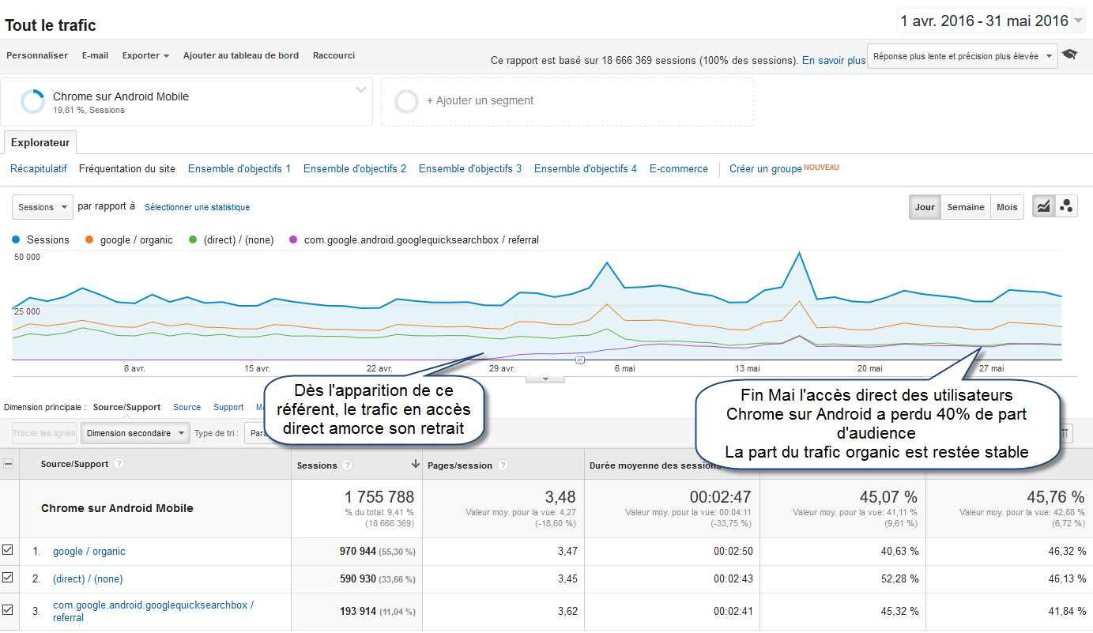Click the help icon next to Sessions header
Screen dimensions: 1093x633
pos(348,465)
